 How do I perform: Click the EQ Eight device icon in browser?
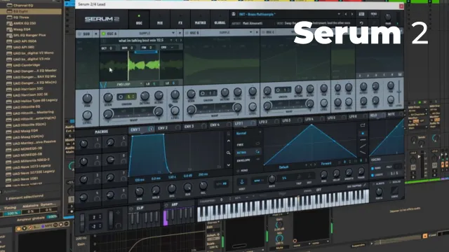tap(9, 11)
